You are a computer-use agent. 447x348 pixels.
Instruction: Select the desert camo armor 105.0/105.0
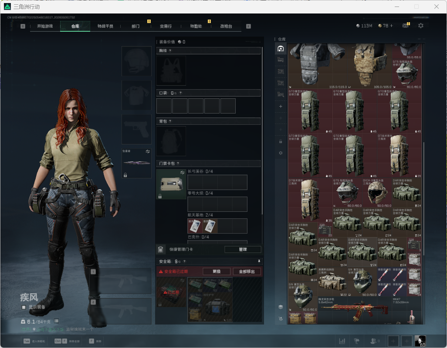click(370, 66)
